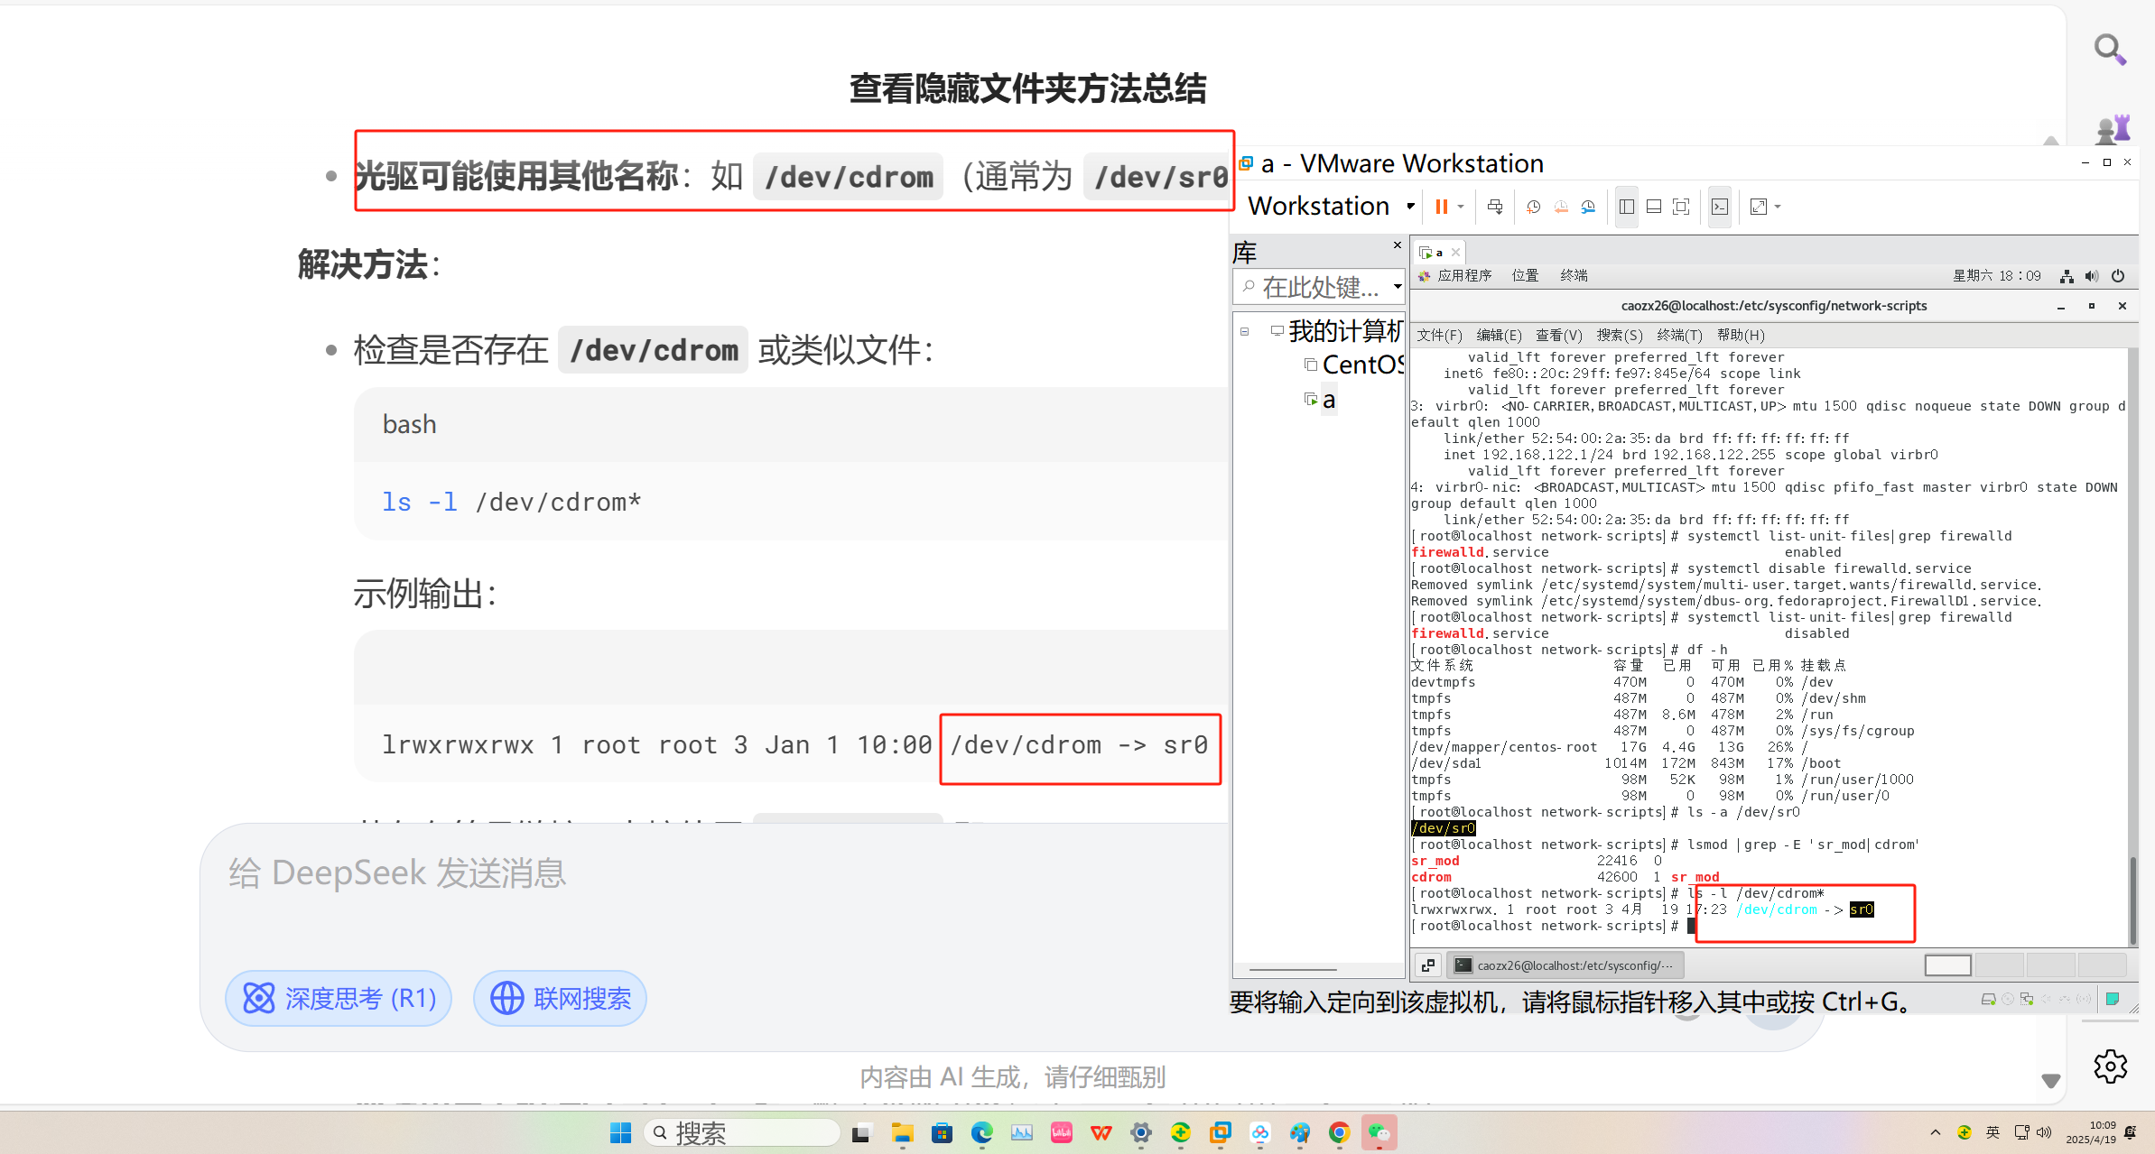Click CentOS power icon in top bar
Screen dimensions: 2155x1154
(2118, 276)
